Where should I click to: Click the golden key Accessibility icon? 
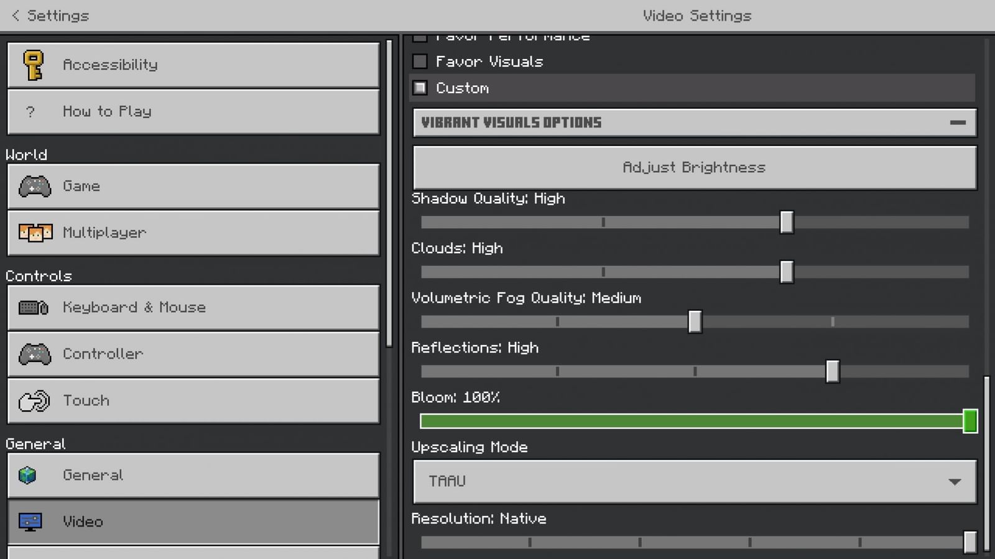point(34,65)
